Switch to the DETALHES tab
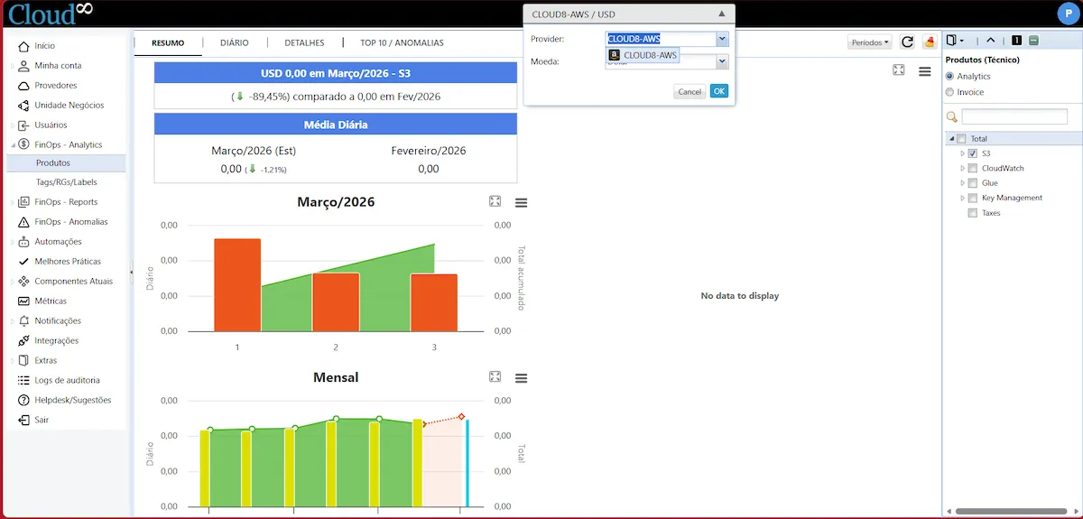The height and width of the screenshot is (519, 1083). point(304,42)
